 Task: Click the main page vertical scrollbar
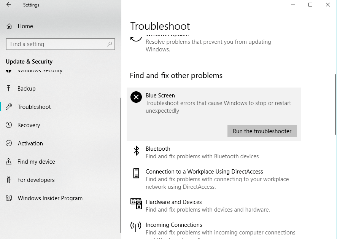point(335,105)
